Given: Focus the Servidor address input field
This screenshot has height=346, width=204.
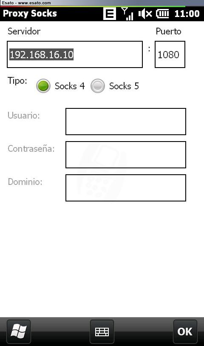Looking at the screenshot, I should pyautogui.click(x=75, y=54).
